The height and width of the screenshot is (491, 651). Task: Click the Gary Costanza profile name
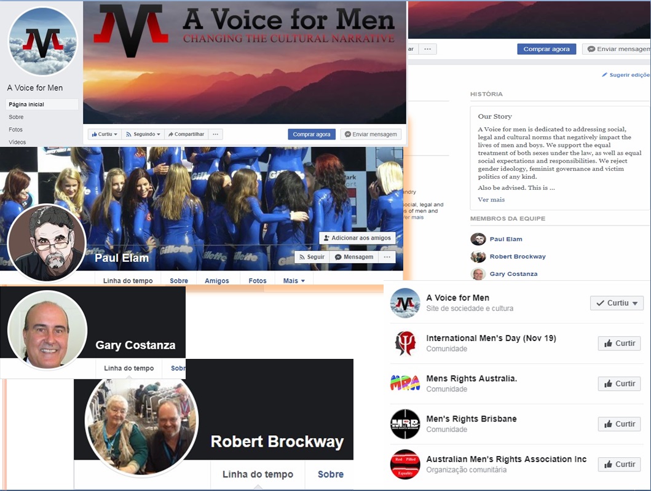135,345
